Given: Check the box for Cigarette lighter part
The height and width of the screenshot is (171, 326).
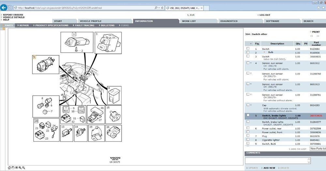Looking at the screenshot, I should click(248, 139).
